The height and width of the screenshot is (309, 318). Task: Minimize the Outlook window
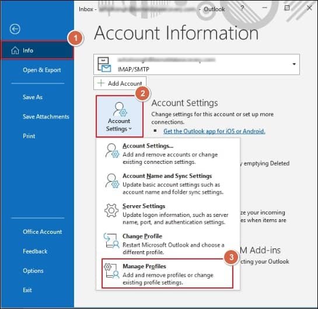[264, 8]
